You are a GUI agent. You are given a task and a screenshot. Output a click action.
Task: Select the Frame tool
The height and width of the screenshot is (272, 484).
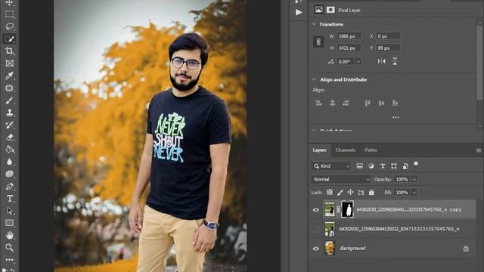pyautogui.click(x=10, y=63)
